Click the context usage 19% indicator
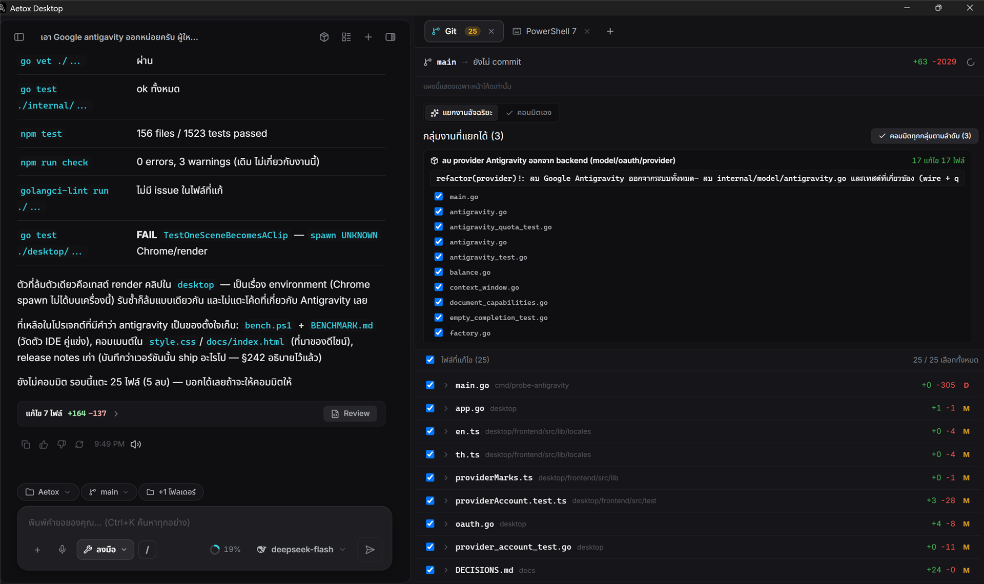Viewport: 984px width, 584px height. click(225, 550)
